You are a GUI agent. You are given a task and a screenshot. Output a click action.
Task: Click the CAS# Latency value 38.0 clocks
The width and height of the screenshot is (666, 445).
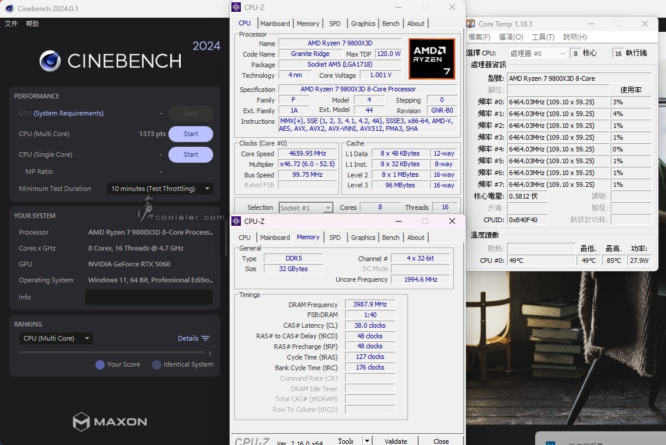click(x=370, y=325)
